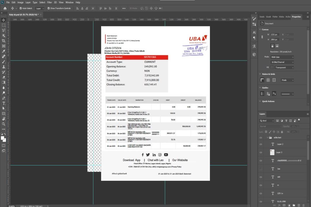
Task: Open the Image menu
Action: pyautogui.click(x=20, y=2)
